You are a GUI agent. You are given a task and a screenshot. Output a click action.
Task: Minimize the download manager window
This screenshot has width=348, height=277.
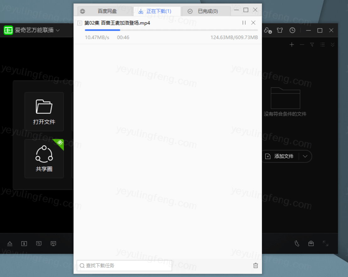(x=237, y=10)
